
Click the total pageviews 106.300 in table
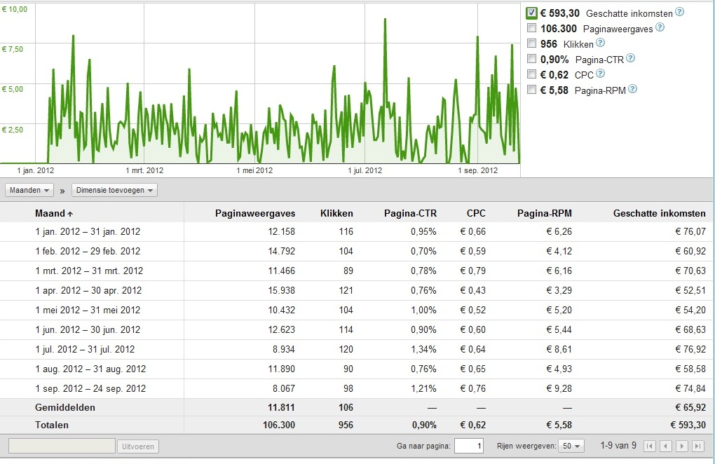point(278,425)
